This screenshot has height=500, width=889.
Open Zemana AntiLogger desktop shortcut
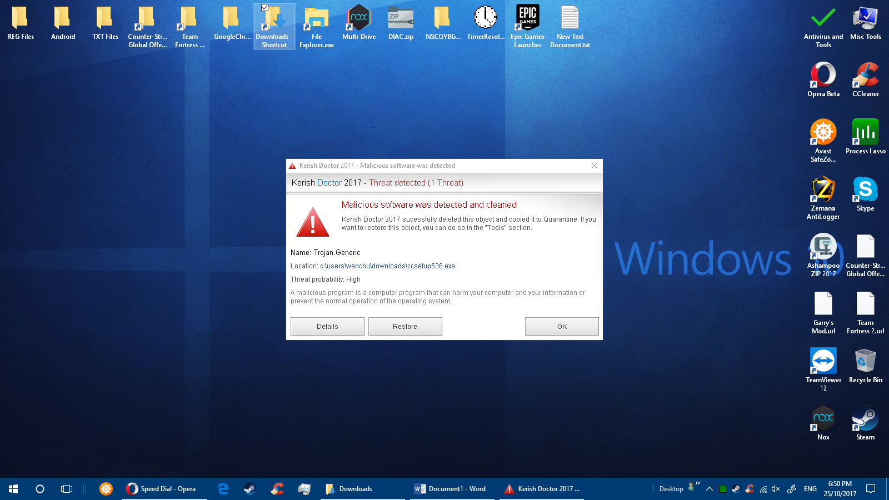point(823,198)
